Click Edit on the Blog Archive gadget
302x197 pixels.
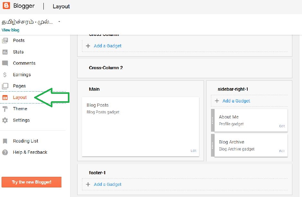[x=282, y=151]
